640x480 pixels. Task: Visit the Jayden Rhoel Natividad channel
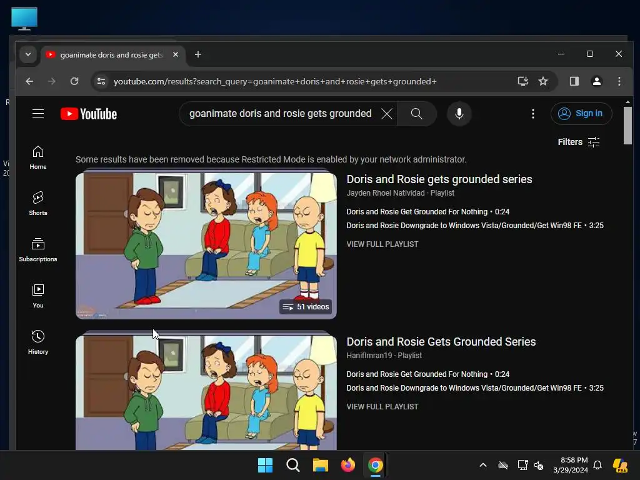click(x=385, y=193)
